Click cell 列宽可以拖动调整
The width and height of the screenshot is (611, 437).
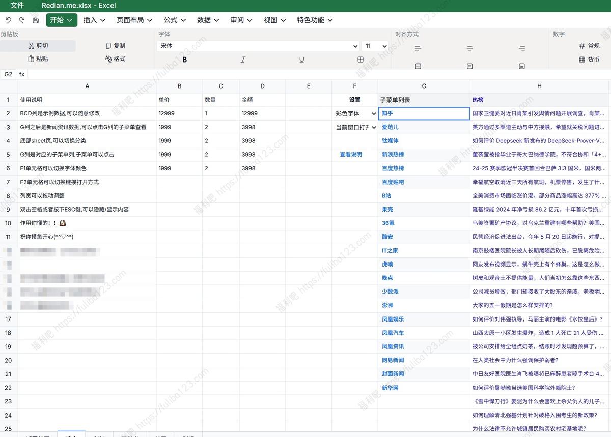[87, 196]
